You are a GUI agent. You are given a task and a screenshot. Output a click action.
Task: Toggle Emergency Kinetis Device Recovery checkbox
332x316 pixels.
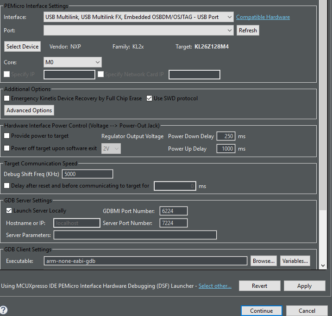click(7, 98)
